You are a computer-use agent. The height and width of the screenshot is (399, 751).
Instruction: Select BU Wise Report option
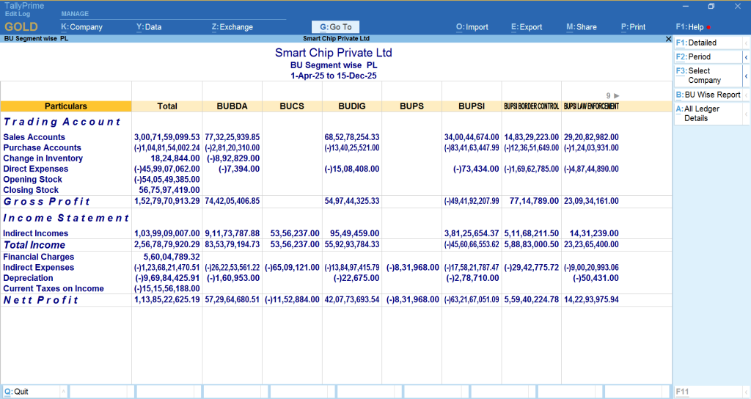click(708, 95)
